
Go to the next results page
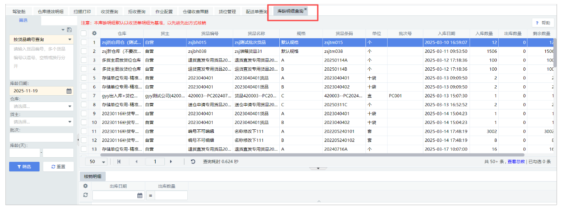pos(171,161)
